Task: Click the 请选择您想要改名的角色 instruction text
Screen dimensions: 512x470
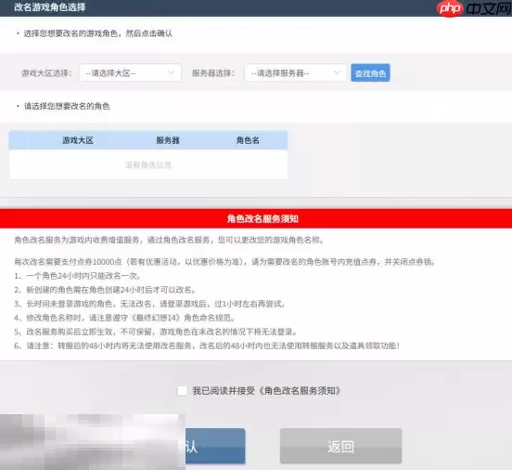Action: [67, 106]
